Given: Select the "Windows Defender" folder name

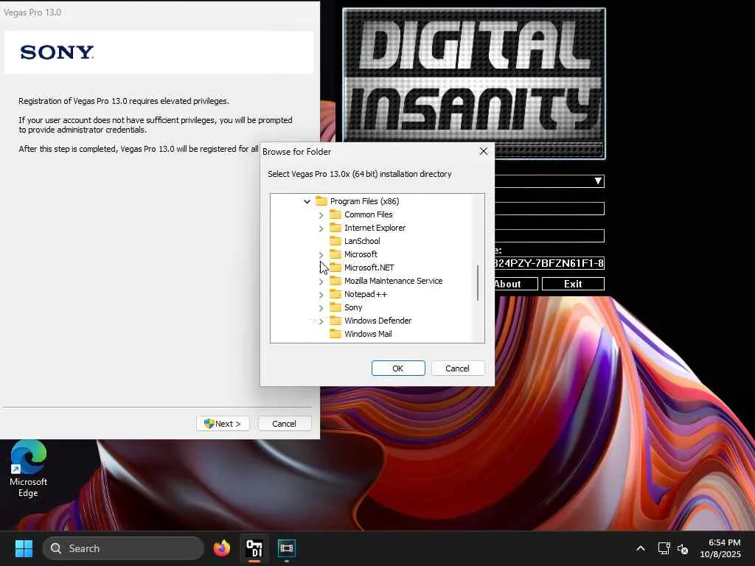Looking at the screenshot, I should point(378,321).
